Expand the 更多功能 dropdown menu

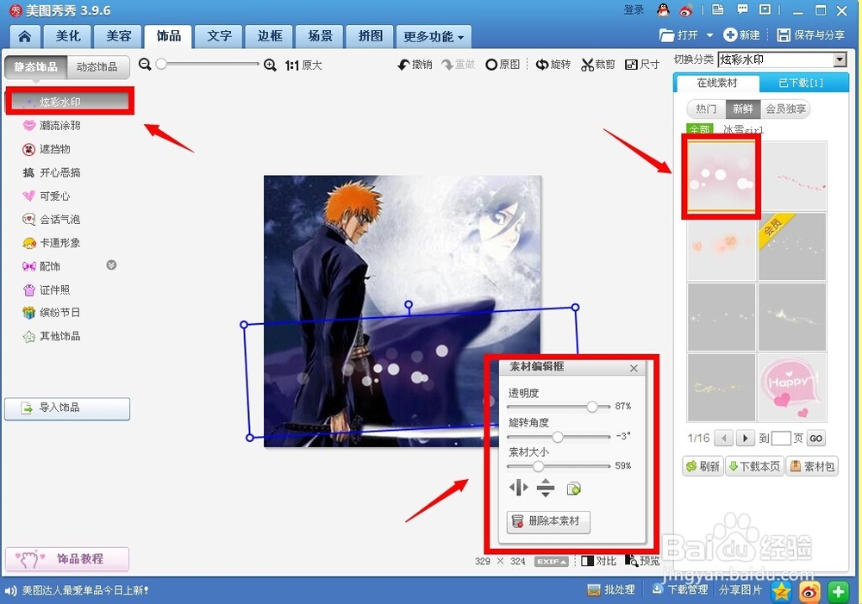pyautogui.click(x=434, y=37)
